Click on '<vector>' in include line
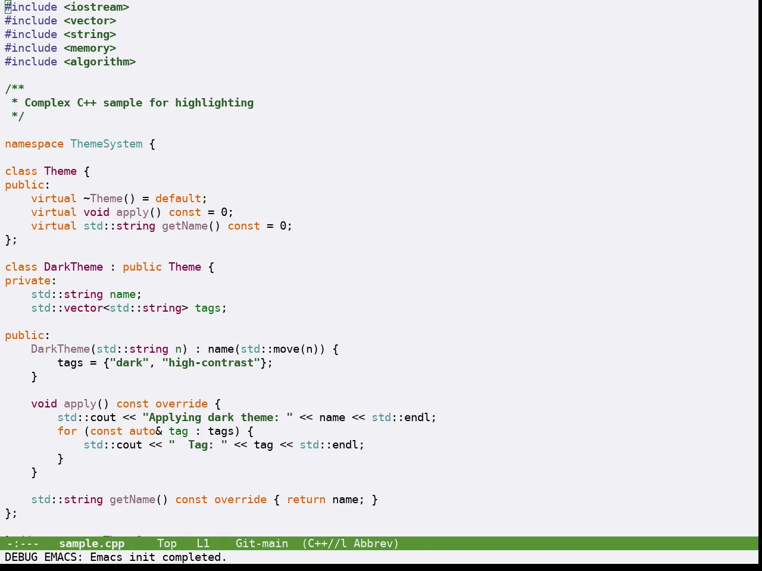The image size is (762, 571). [x=90, y=21]
